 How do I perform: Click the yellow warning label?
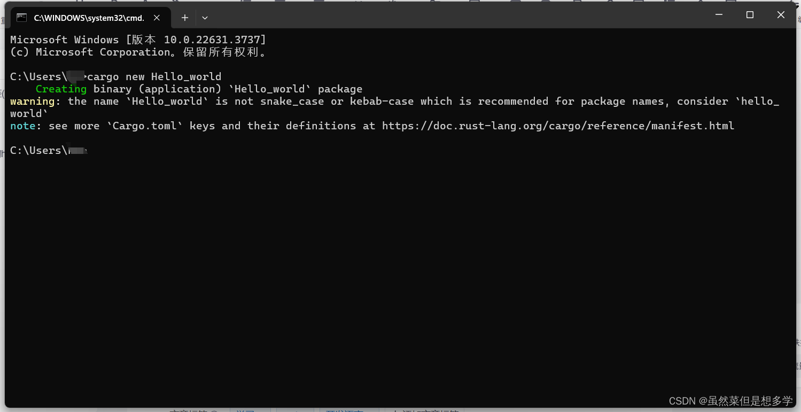[x=32, y=101]
